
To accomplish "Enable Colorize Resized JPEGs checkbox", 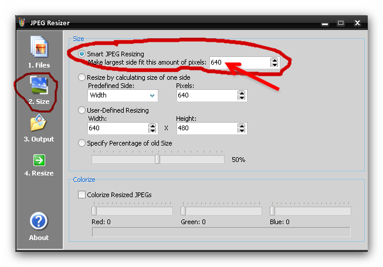I will [x=82, y=195].
